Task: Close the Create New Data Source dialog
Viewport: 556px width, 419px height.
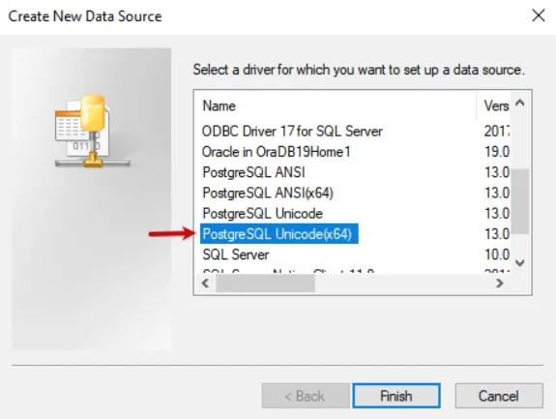Action: (539, 15)
